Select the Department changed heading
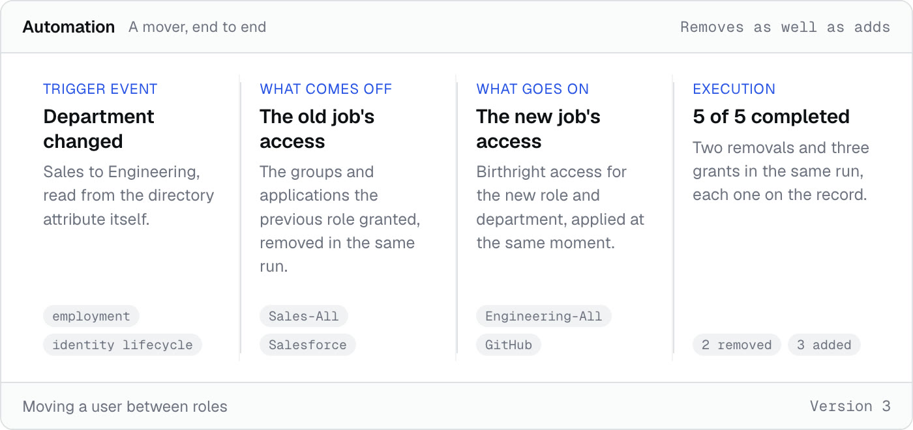This screenshot has height=430, width=913. coord(98,129)
